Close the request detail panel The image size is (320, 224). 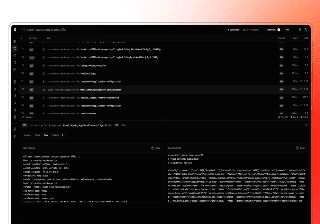tap(306, 125)
